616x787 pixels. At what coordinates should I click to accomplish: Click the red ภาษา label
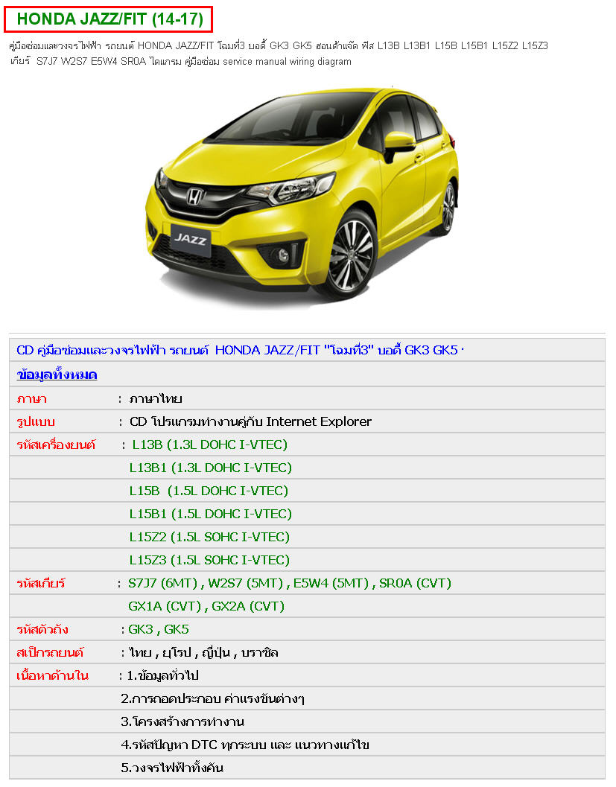[x=31, y=399]
